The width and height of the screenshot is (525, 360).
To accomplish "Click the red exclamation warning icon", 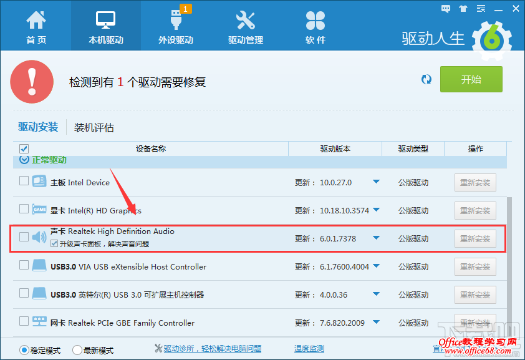I will click(32, 82).
